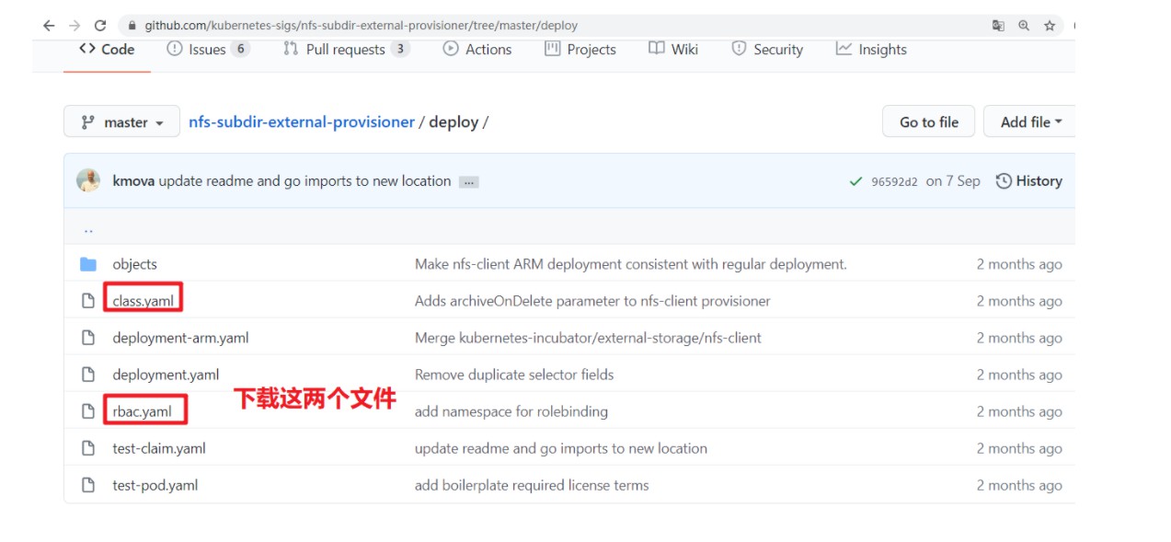The image size is (1171, 542).
Task: Bookmark page with star icon
Action: 1050,26
